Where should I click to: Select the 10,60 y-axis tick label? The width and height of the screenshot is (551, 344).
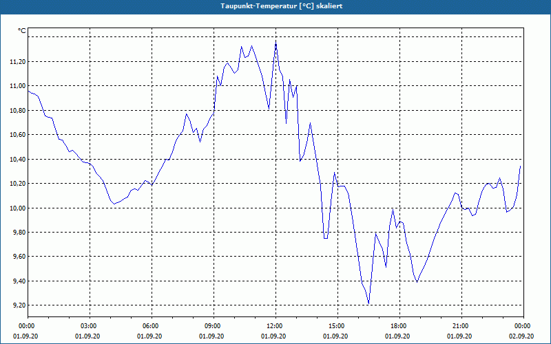pos(17,135)
